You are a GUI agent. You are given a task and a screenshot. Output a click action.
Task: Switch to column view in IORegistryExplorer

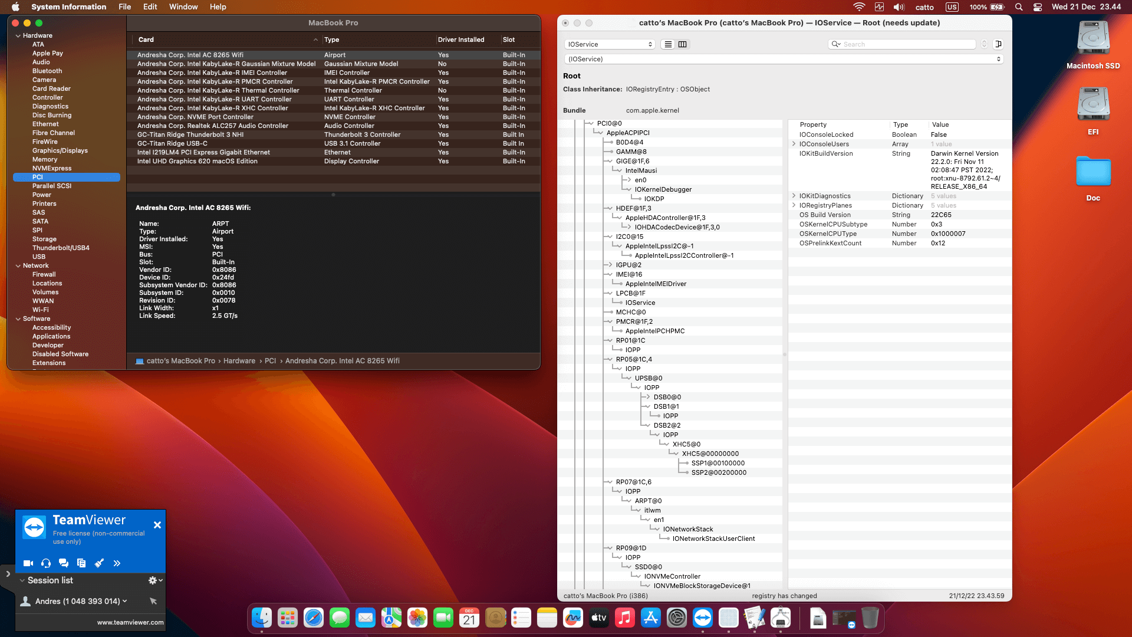click(x=682, y=44)
